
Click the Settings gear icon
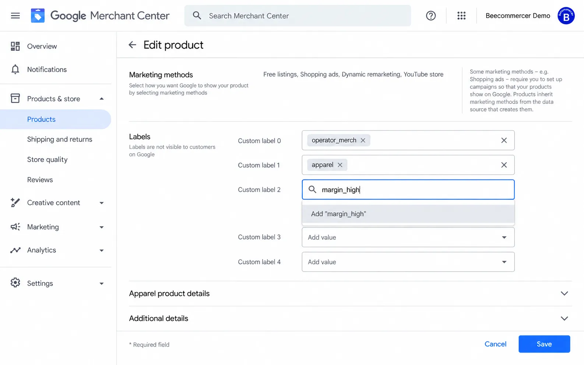(x=15, y=283)
